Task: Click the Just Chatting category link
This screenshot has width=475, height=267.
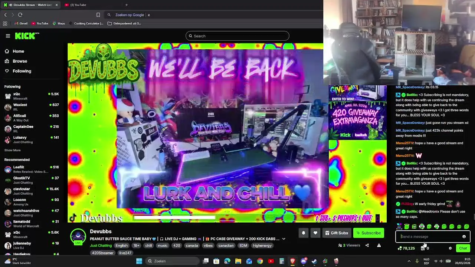Action: pos(101,245)
